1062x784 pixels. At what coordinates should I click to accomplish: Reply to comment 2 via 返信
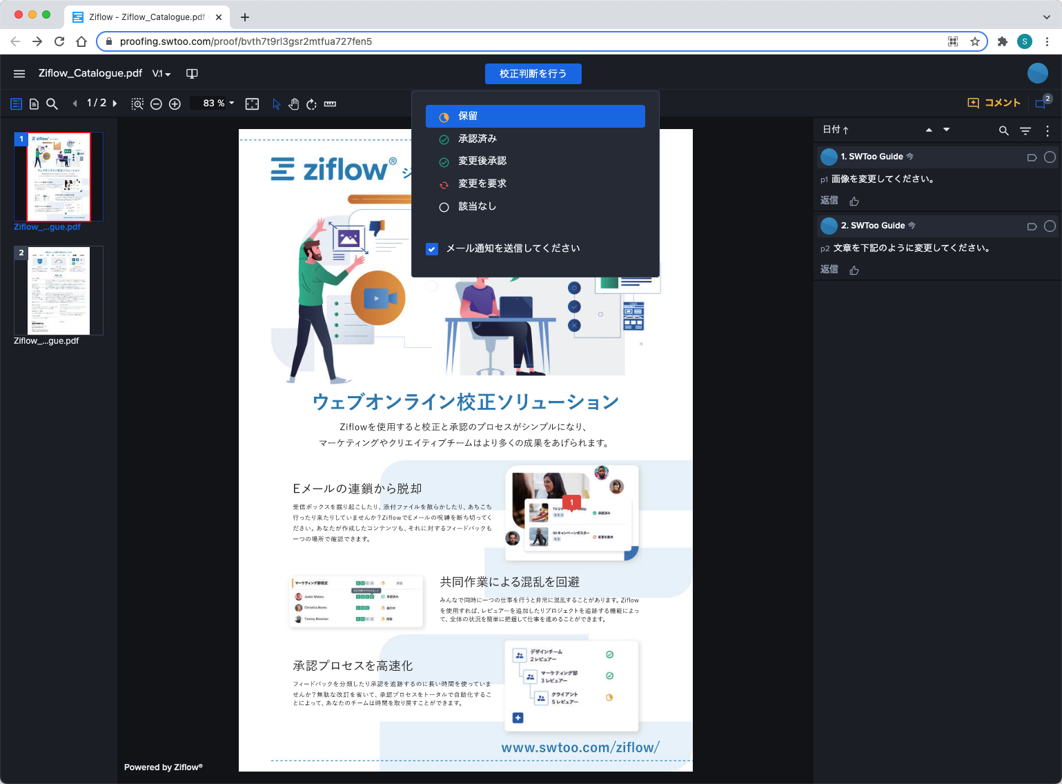829,269
